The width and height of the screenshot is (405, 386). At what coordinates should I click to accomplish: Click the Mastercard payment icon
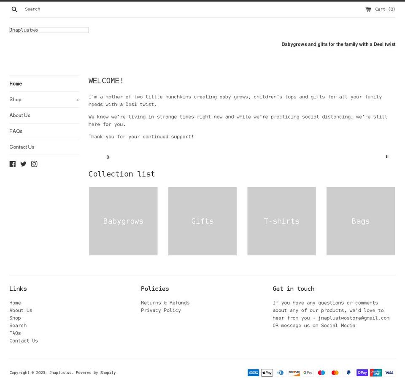(335, 373)
